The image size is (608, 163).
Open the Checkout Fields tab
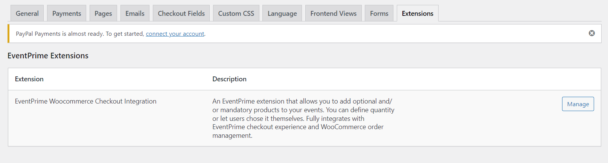(x=181, y=14)
